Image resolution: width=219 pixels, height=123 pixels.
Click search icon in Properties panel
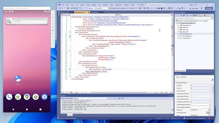pos(212,80)
